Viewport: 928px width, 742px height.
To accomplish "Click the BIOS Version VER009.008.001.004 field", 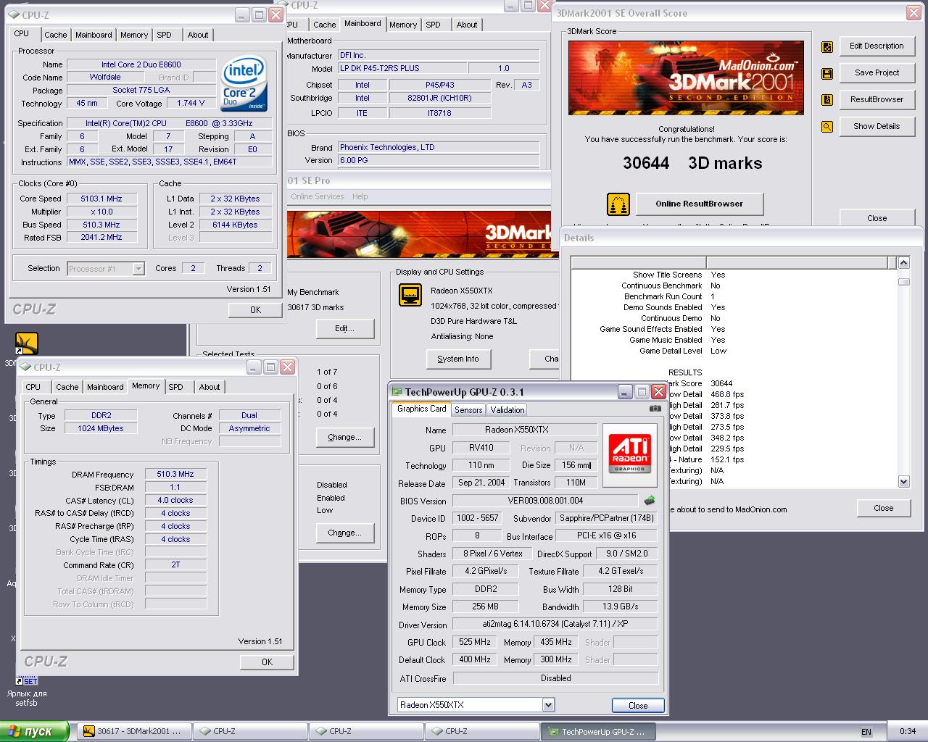I will coord(545,501).
